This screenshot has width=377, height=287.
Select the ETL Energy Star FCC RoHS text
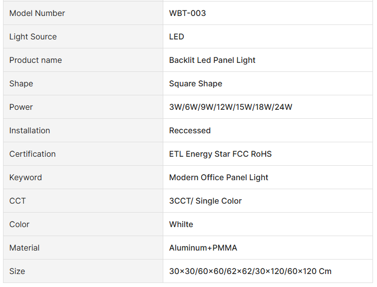(220, 154)
